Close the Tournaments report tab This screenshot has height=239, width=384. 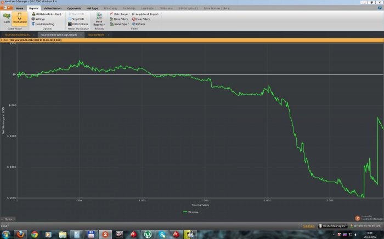[109, 35]
